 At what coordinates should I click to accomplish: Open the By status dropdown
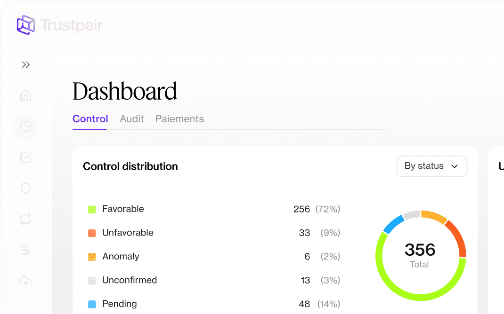[431, 166]
